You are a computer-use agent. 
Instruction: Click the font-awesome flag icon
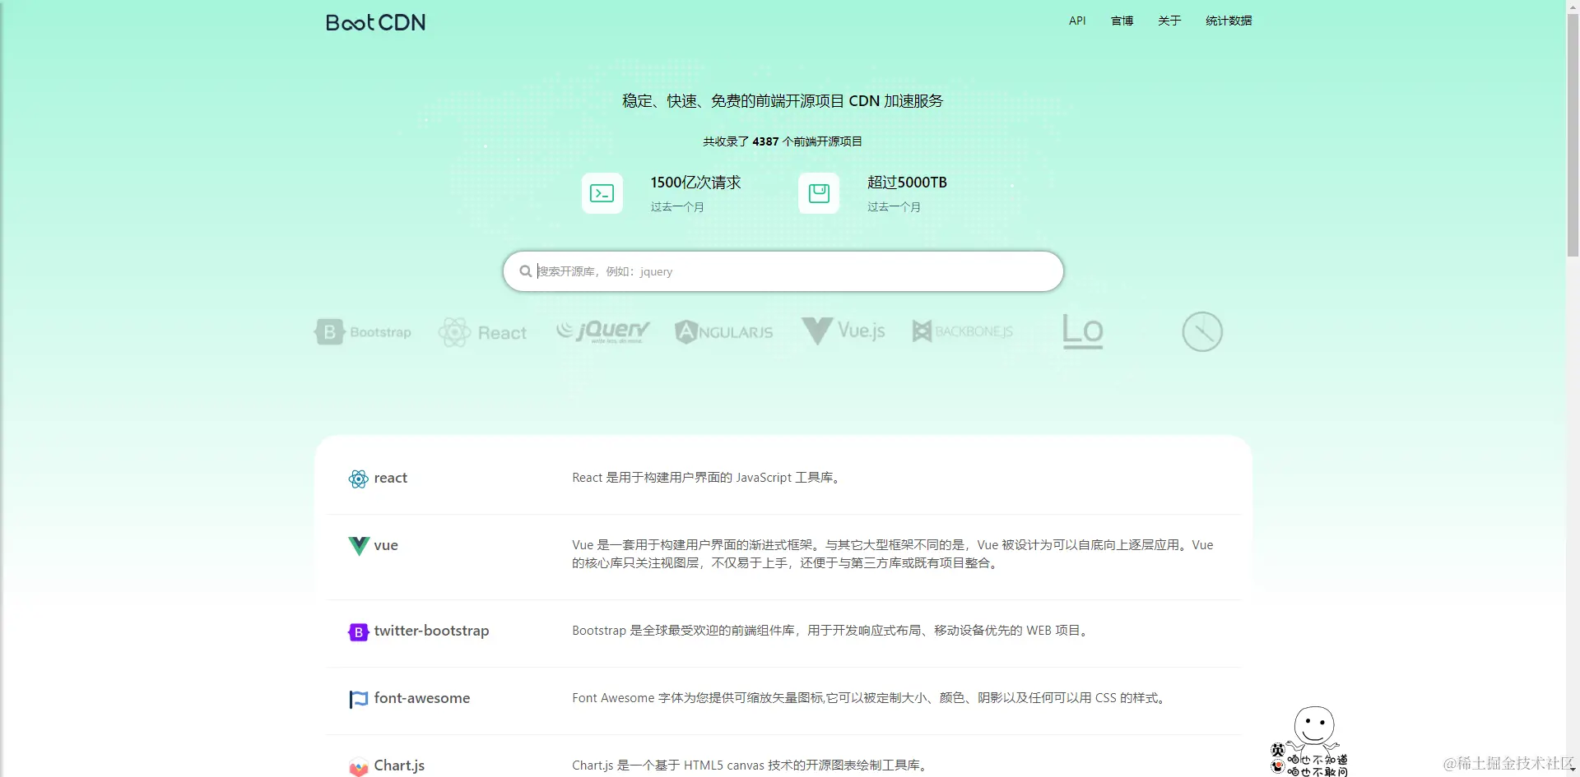coord(359,699)
